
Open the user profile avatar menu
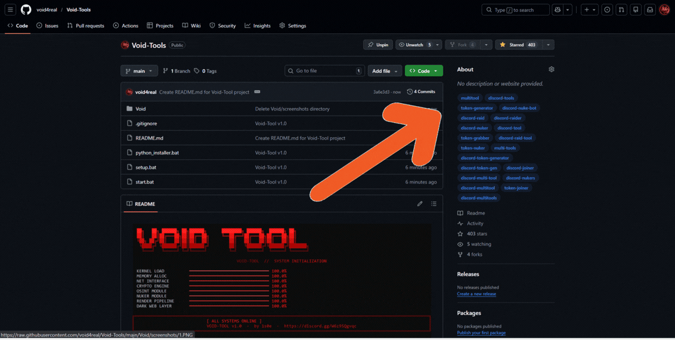tap(664, 10)
